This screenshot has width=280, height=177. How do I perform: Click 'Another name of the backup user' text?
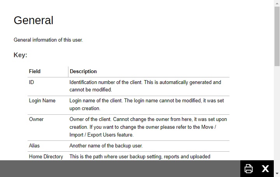[106, 145]
